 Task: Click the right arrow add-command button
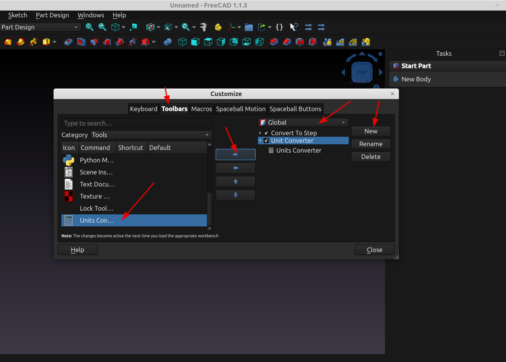(x=236, y=154)
